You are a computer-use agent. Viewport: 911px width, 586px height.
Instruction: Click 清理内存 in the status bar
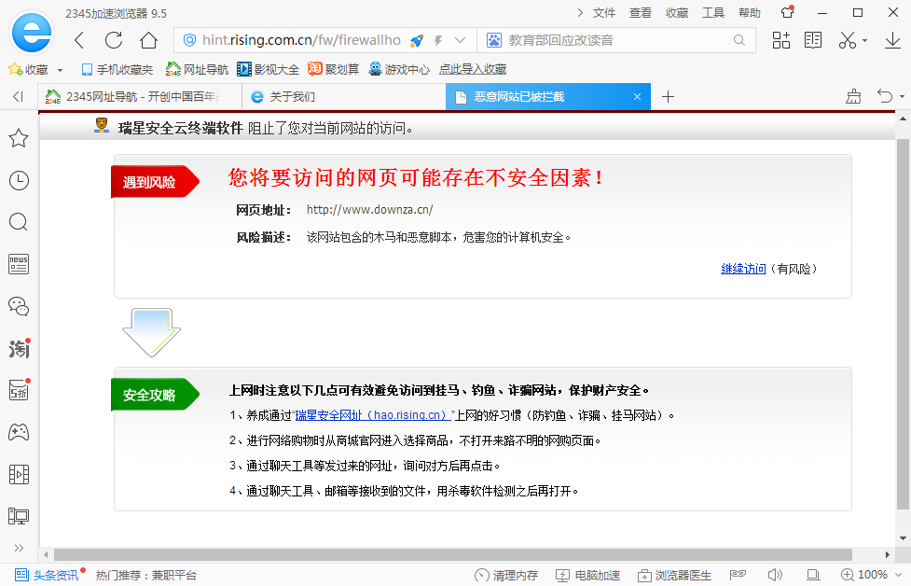[x=506, y=575]
